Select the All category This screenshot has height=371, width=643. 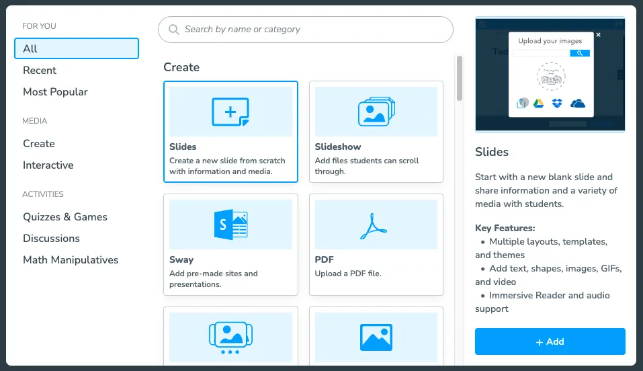click(x=76, y=48)
